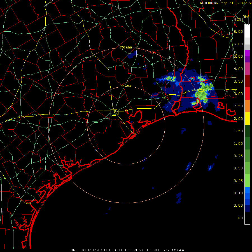The image size is (252, 252).
Task: Click the large green precipitation core
Action: pos(203,92)
